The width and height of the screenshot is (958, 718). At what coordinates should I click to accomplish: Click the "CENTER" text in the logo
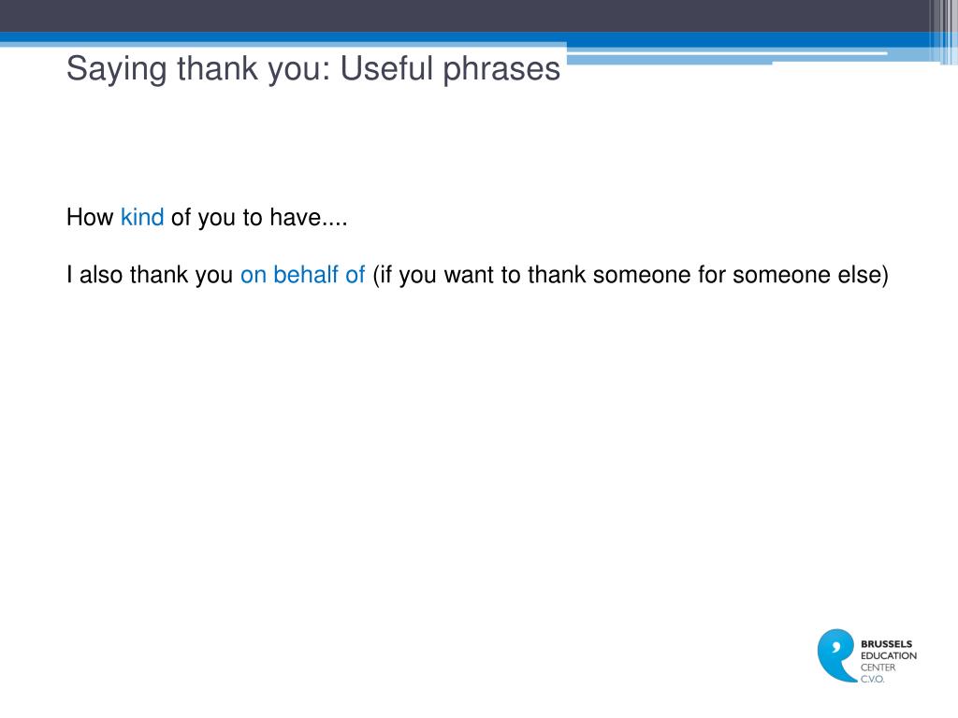click(878, 668)
